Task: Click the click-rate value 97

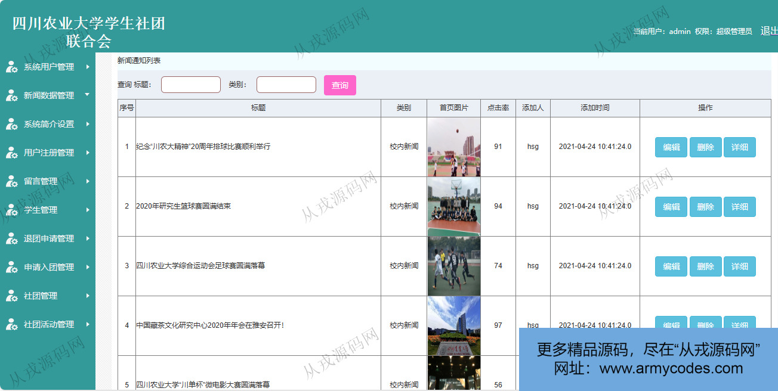Action: (x=498, y=325)
